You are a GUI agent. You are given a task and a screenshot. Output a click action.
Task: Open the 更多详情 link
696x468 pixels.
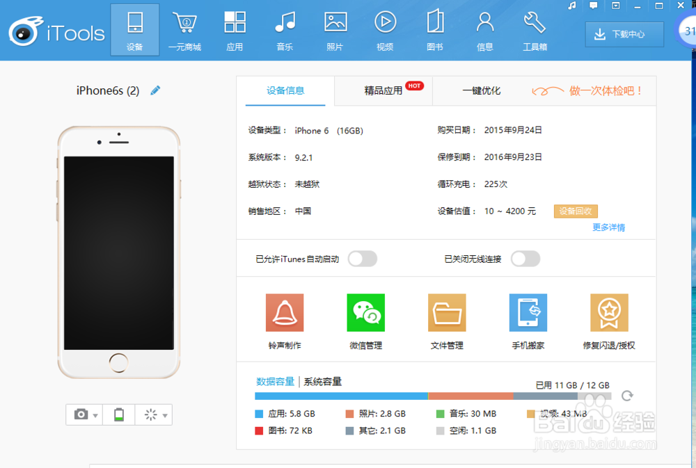(x=608, y=227)
